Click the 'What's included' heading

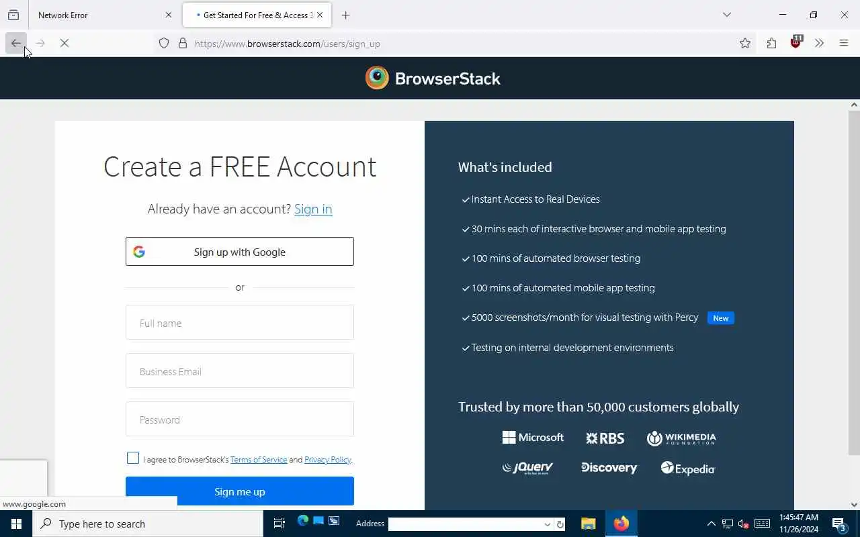point(505,167)
